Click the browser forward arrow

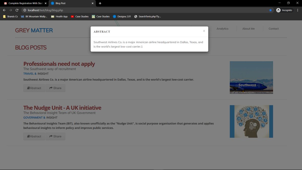(x=11, y=10)
